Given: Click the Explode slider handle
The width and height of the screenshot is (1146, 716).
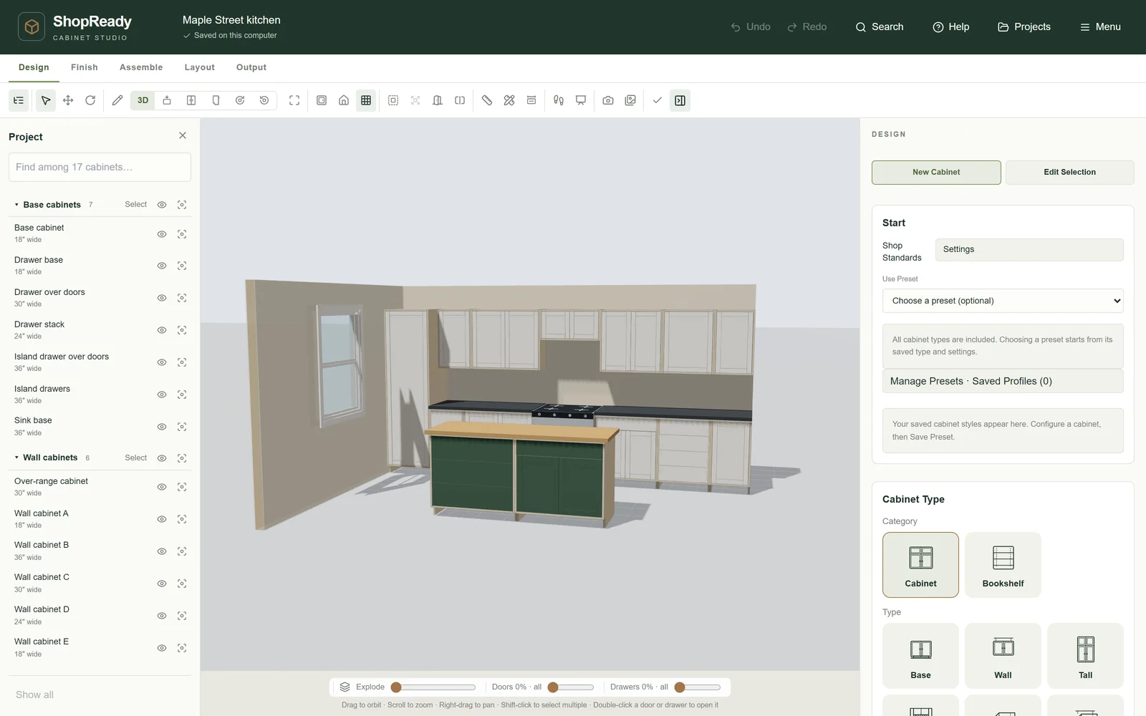Looking at the screenshot, I should (396, 687).
